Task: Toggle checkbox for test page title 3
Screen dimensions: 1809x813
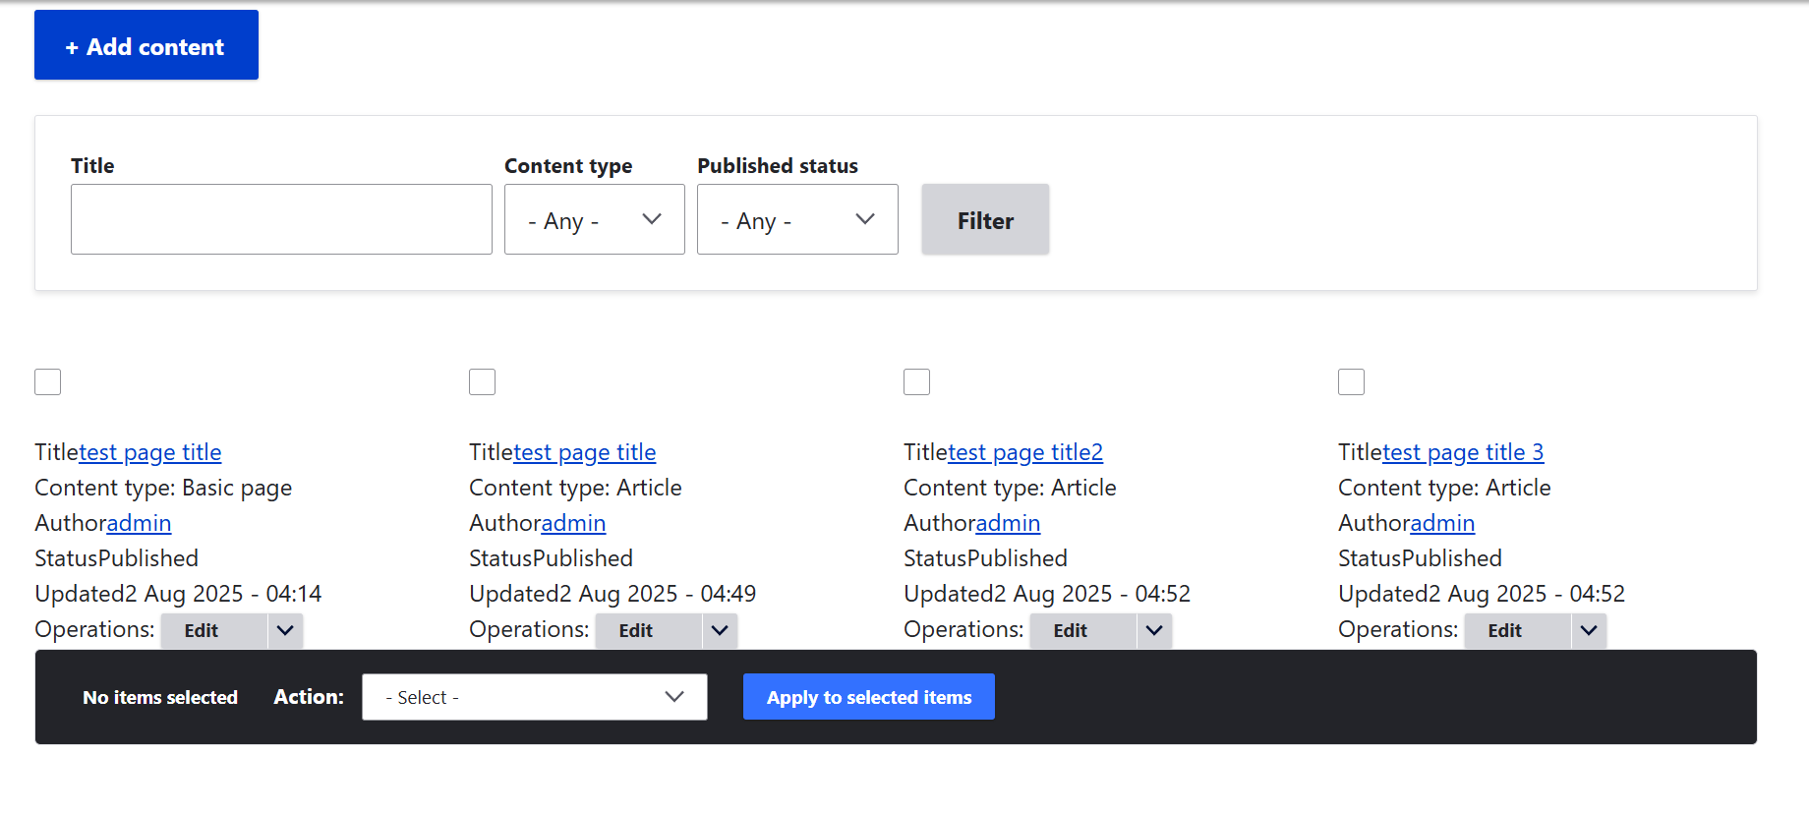Action: pyautogui.click(x=1352, y=381)
